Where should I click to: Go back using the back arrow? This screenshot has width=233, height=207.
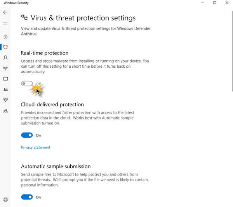(5, 12)
